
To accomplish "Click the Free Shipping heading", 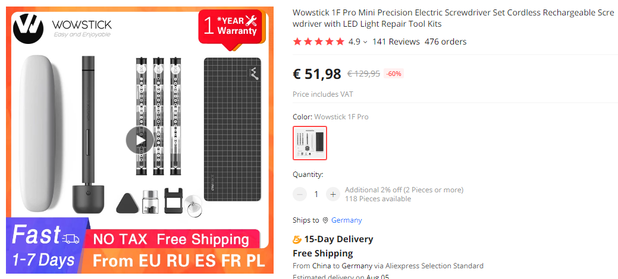I will click(x=322, y=253).
